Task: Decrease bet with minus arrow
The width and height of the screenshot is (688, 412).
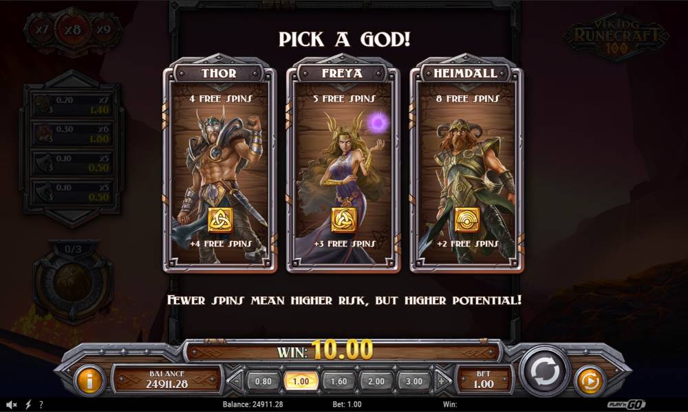Action: pyautogui.click(x=236, y=381)
